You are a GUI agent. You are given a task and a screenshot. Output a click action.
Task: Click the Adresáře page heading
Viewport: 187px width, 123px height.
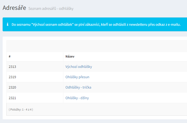pos(14,8)
